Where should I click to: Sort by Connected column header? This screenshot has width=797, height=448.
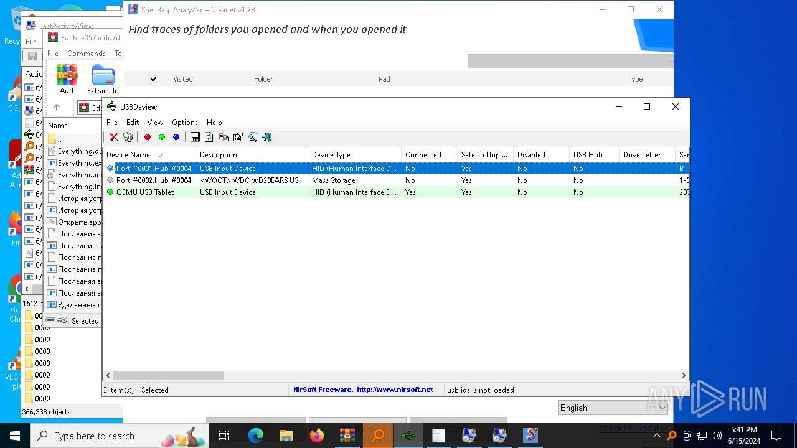[x=429, y=155]
